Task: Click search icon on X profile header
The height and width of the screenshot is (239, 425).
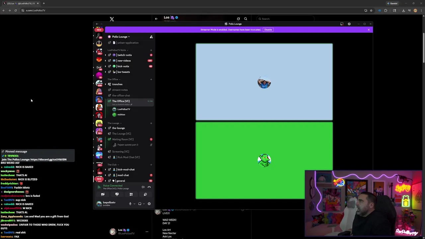Action: pyautogui.click(x=246, y=19)
